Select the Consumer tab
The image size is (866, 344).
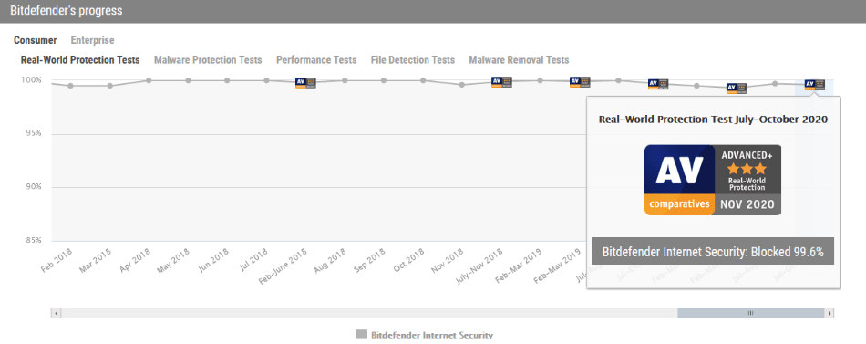(x=36, y=40)
